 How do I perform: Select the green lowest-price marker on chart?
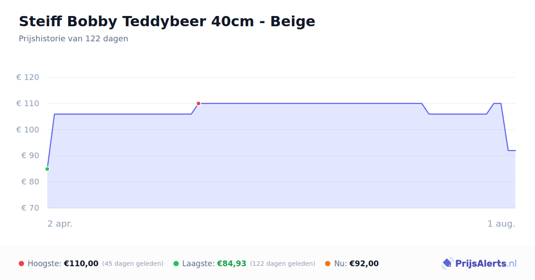[47, 169]
